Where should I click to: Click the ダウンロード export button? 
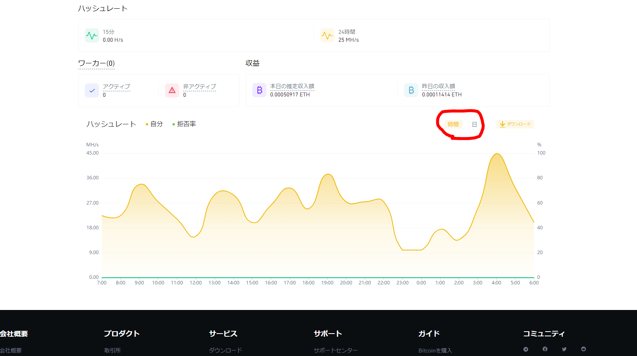point(515,124)
